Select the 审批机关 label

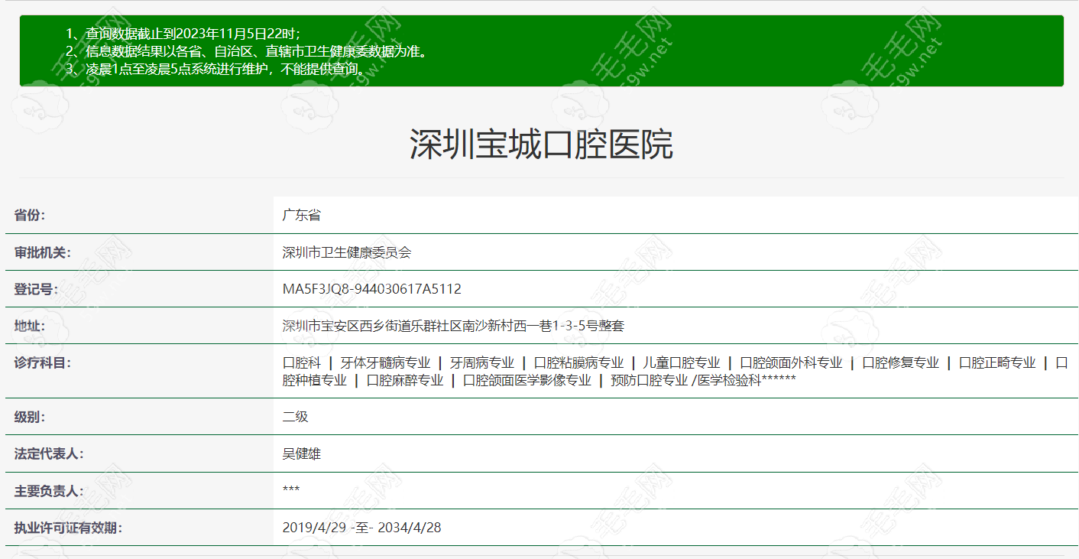click(x=43, y=252)
